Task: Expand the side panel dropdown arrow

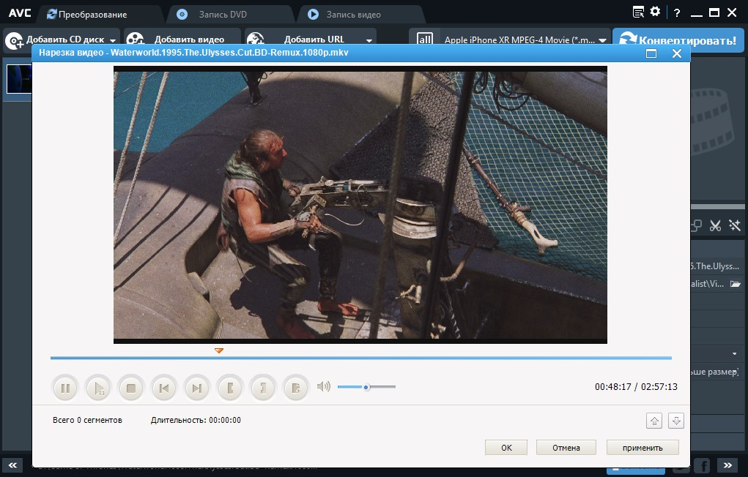Action: point(734,353)
